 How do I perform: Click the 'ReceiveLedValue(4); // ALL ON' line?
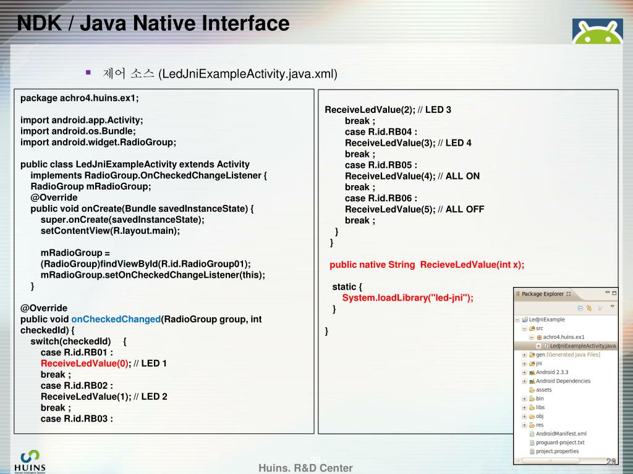[412, 177]
